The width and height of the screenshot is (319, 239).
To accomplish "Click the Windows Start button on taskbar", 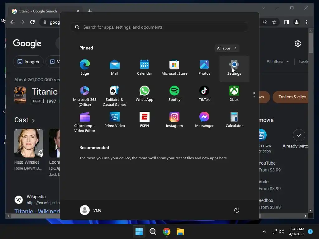I will click(139, 232).
